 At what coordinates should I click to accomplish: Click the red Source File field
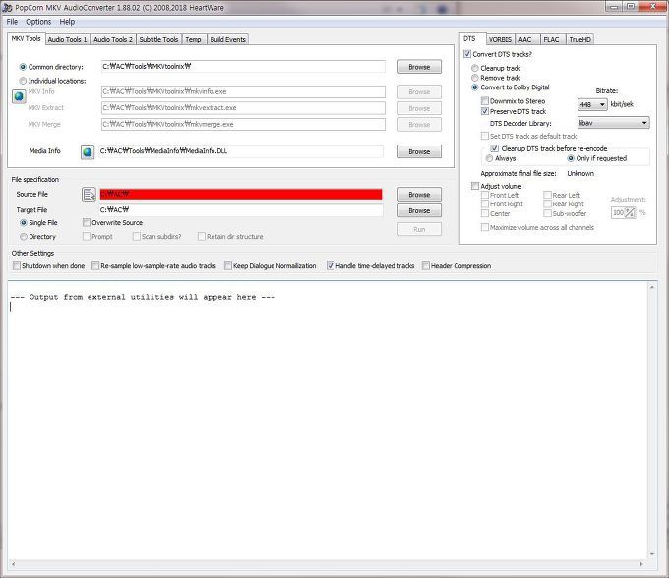click(241, 194)
